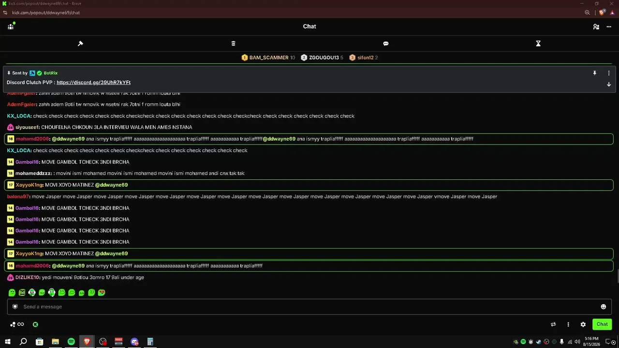Open vertical three-dot menu near Chat button

coord(568,324)
